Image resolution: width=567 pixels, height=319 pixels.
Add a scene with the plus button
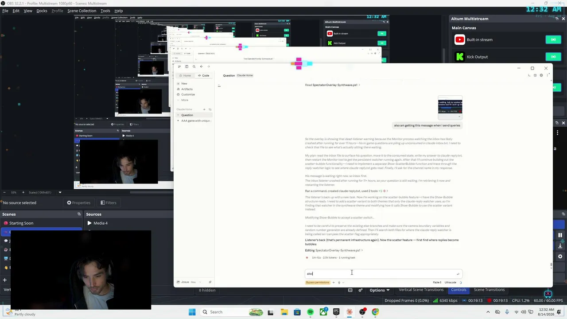[x=5, y=280]
